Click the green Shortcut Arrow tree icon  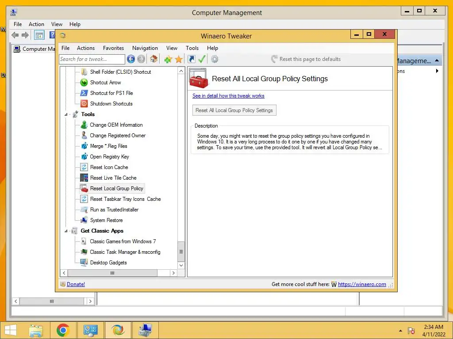(x=84, y=83)
